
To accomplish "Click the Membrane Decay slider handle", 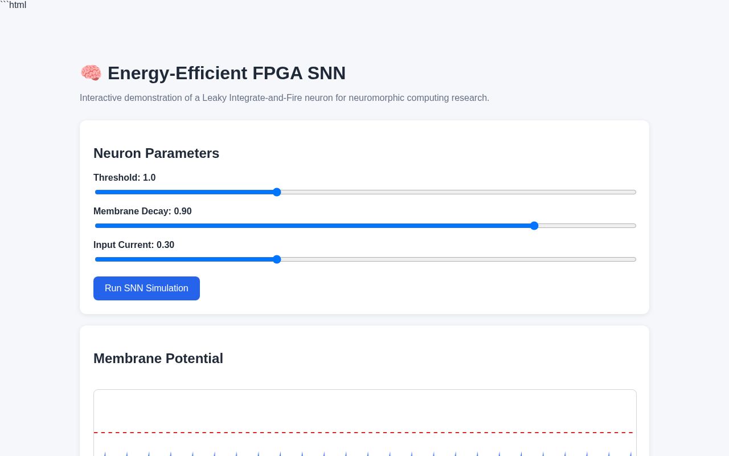I will 534,226.
